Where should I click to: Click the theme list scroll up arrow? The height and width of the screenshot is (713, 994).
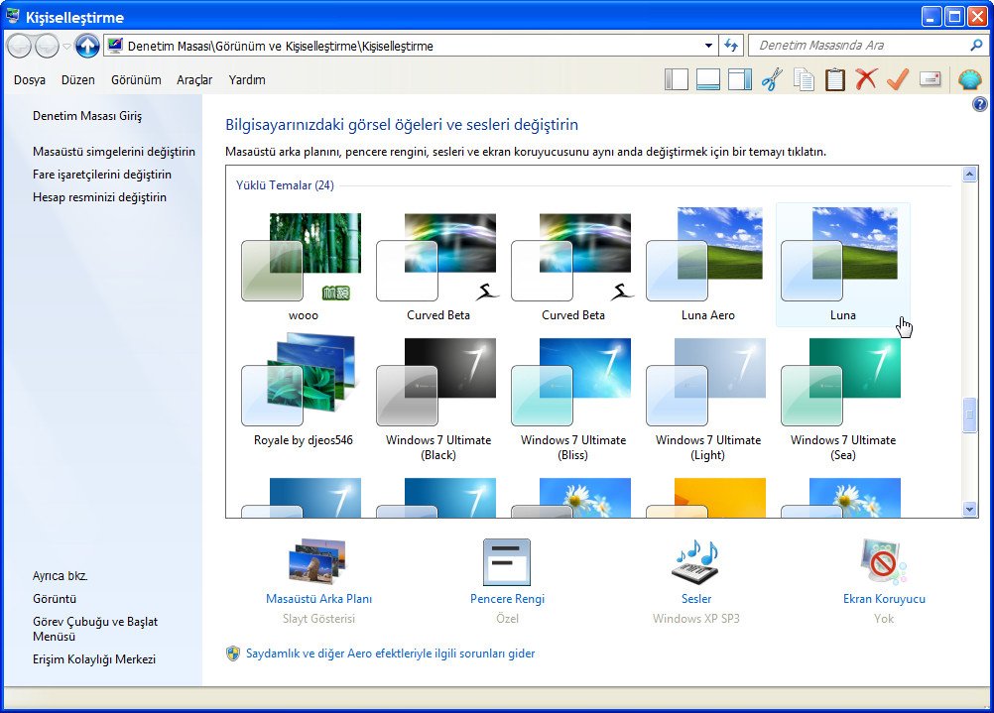(x=969, y=175)
